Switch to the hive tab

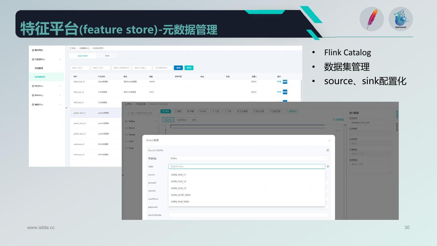pos(107,56)
